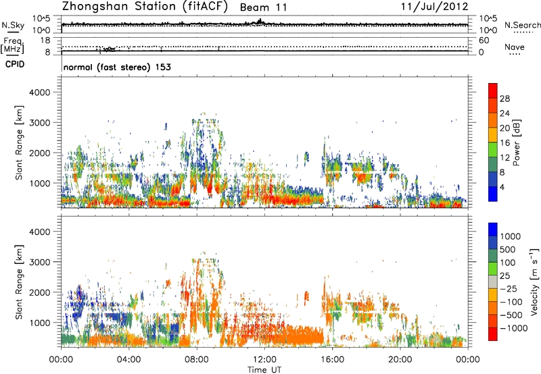Click the '-1000' label on the velocity color bar

point(513,328)
